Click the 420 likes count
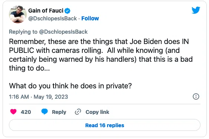This screenshot has height=139, width=209. coord(26,112)
